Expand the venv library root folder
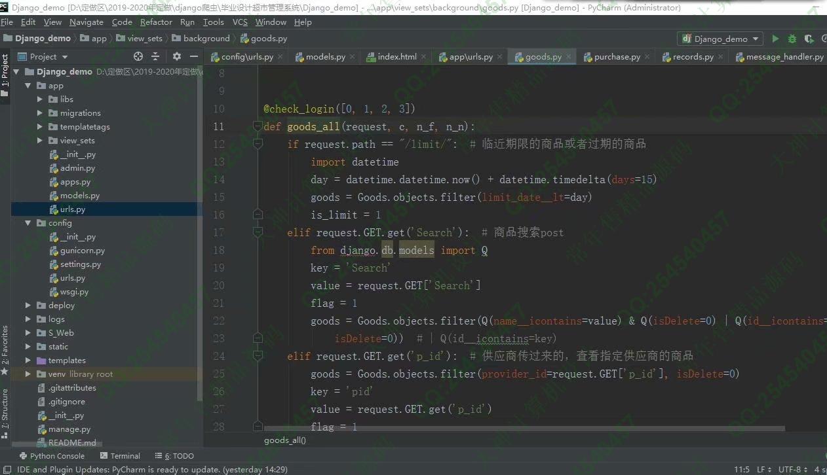 pos(28,374)
